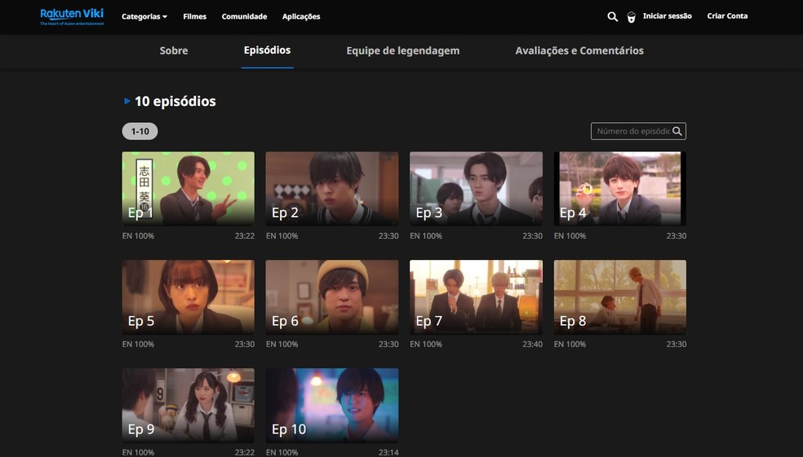Open Ep 2 thumbnail
803x457 pixels.
pyautogui.click(x=332, y=189)
